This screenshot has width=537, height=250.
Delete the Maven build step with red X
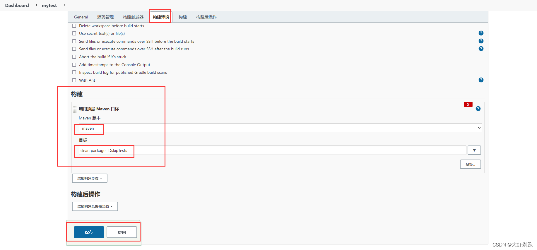[468, 105]
